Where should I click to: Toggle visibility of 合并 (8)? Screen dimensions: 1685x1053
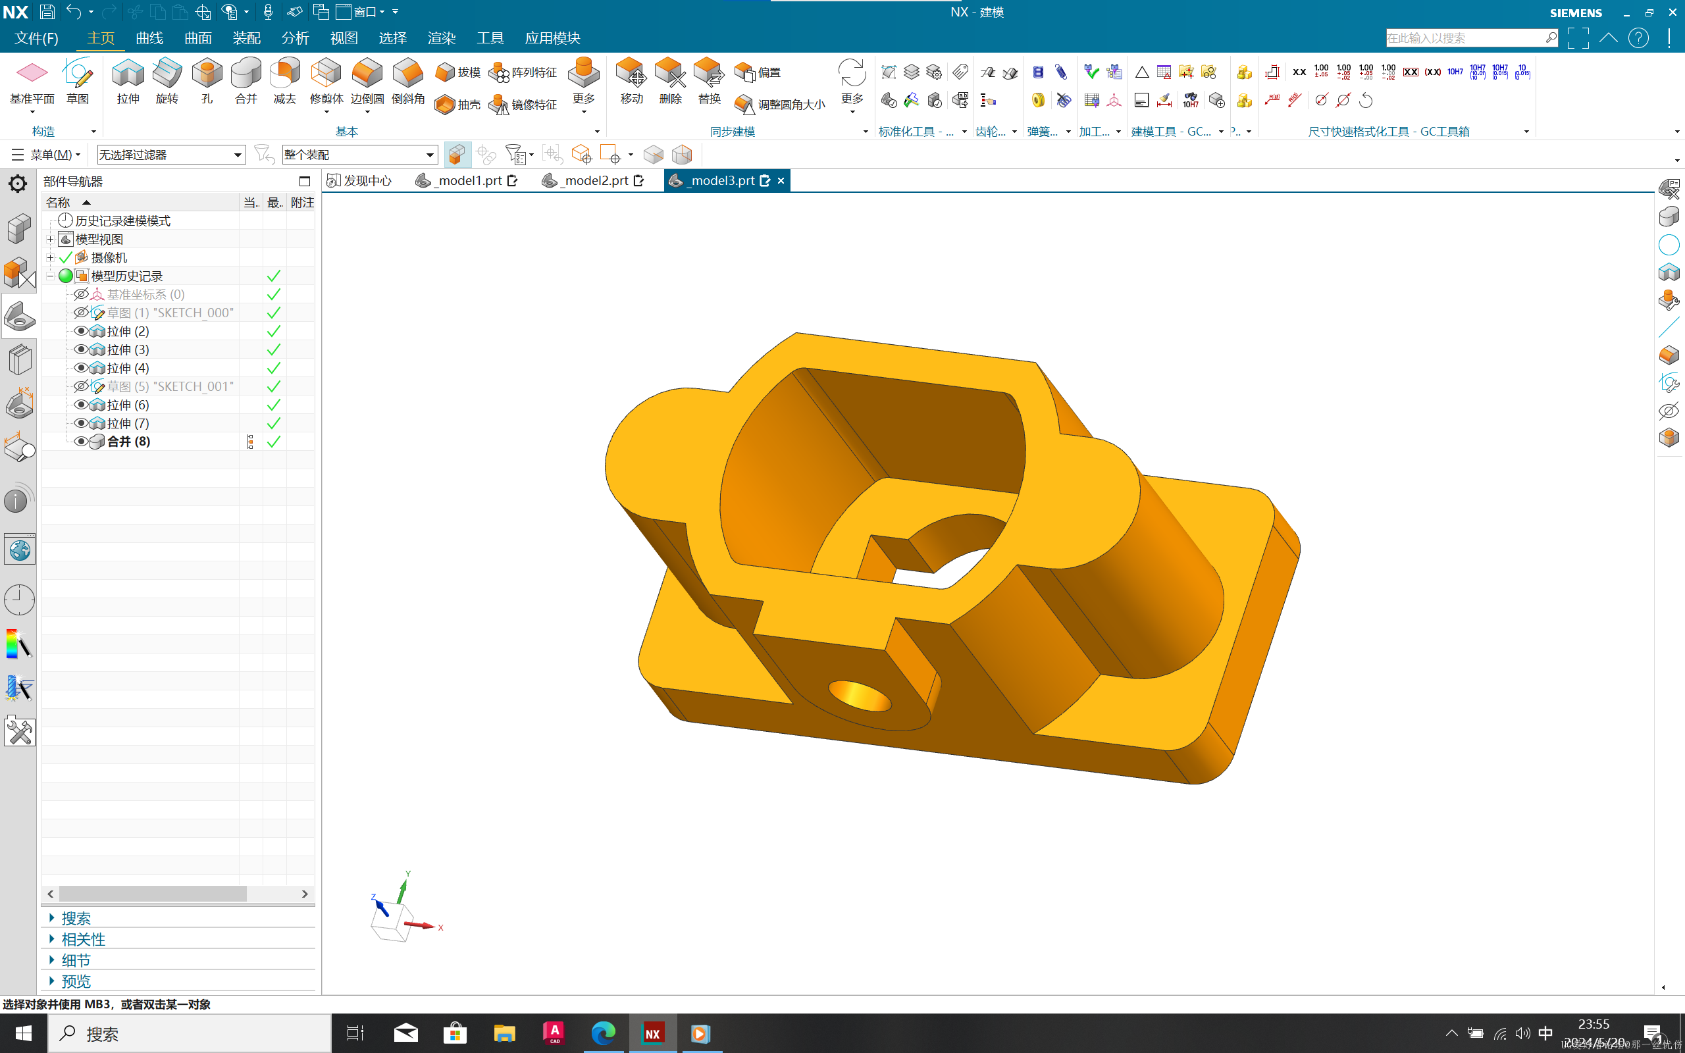pyautogui.click(x=81, y=442)
